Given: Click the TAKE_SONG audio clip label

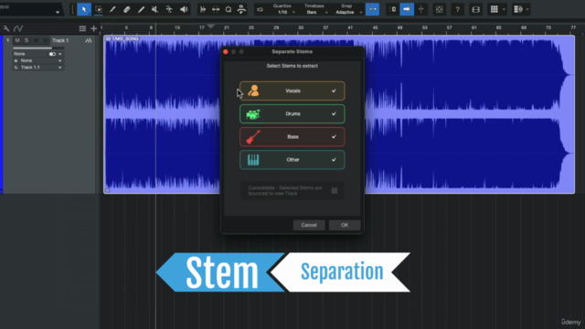Looking at the screenshot, I should 122,38.
